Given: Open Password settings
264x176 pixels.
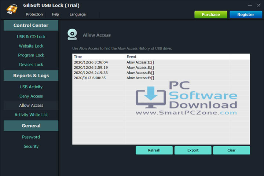Looking at the screenshot, I should point(31,137).
